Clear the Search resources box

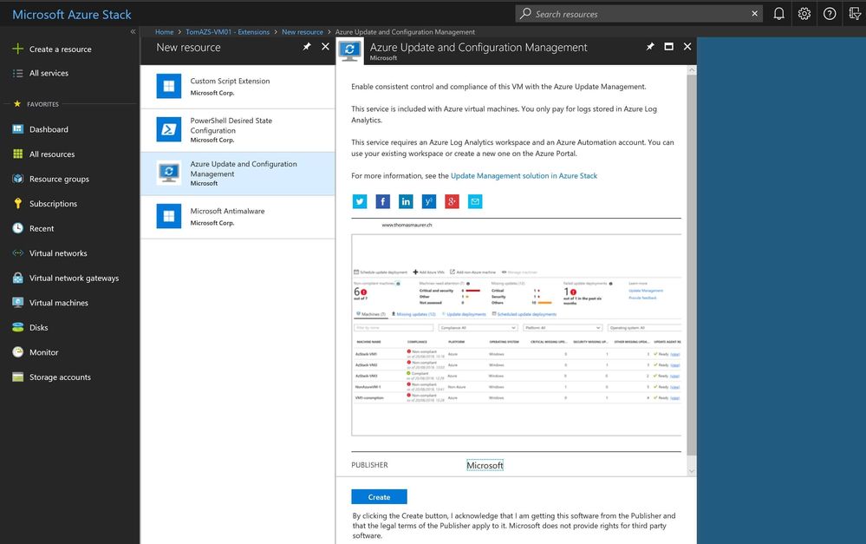point(754,14)
